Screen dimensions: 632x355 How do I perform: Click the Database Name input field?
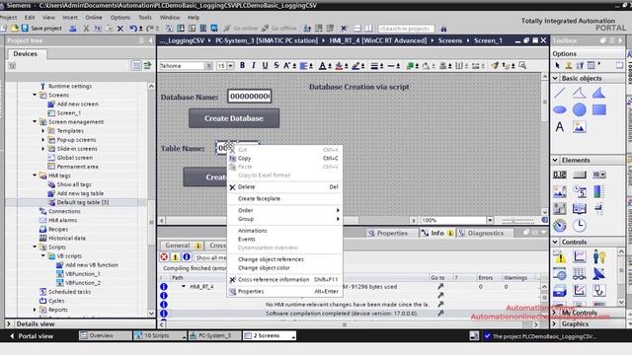[250, 97]
